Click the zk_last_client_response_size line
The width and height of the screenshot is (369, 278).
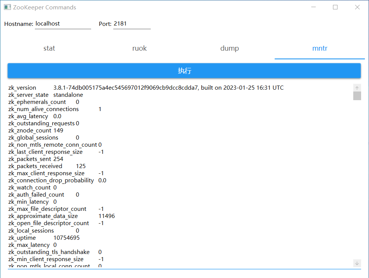(x=56, y=152)
